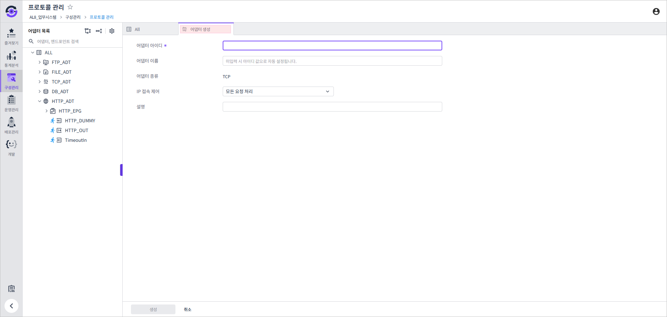Select the 어댑터 생성 tab
This screenshot has height=317, width=667.
[206, 29]
